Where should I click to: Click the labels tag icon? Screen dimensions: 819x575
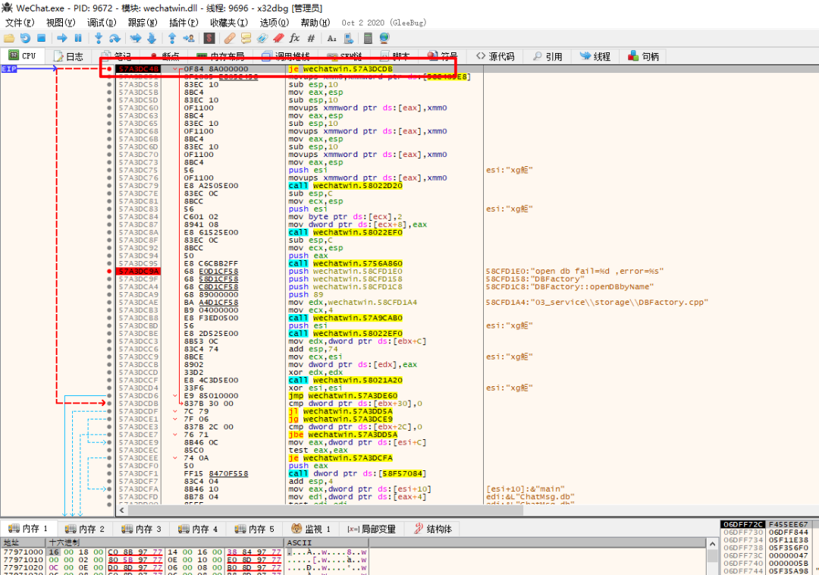click(x=262, y=38)
